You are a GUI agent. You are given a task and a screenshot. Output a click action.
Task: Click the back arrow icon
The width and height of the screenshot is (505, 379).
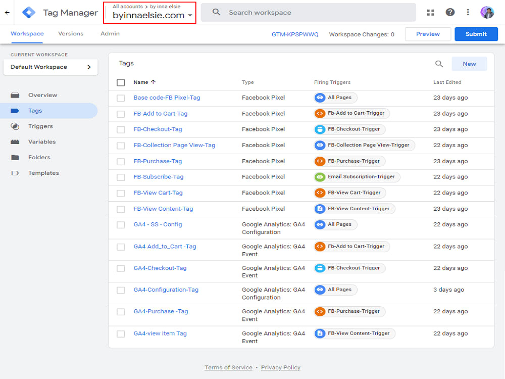[7, 13]
